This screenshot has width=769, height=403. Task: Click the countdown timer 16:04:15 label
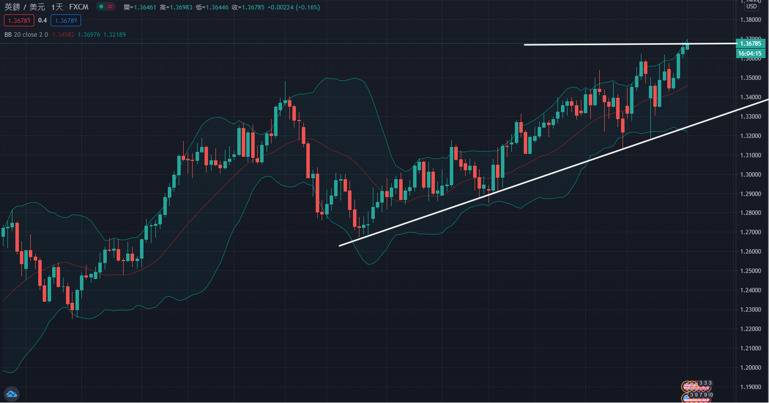[750, 53]
